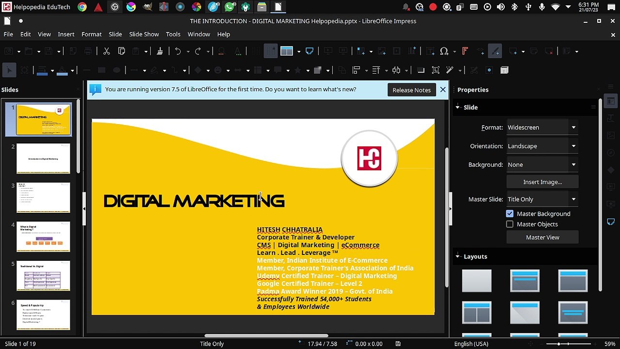620x349 pixels.
Task: Click the Fill Color bucket icon
Action: [x=62, y=70]
